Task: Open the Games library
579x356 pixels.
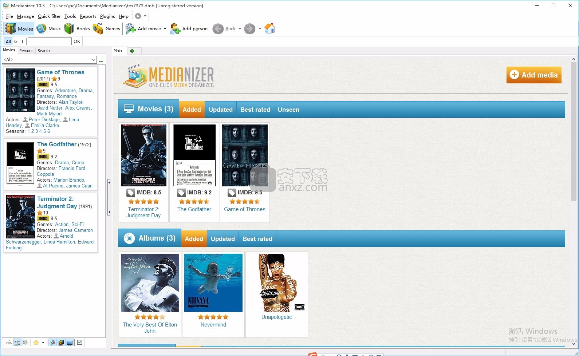Action: point(106,29)
